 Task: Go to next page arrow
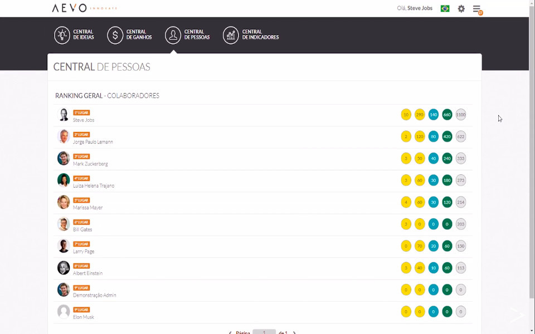294,332
